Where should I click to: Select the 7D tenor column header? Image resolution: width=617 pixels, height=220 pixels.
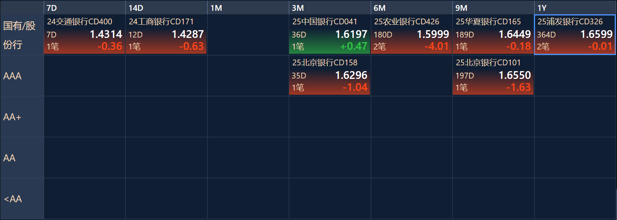point(84,8)
